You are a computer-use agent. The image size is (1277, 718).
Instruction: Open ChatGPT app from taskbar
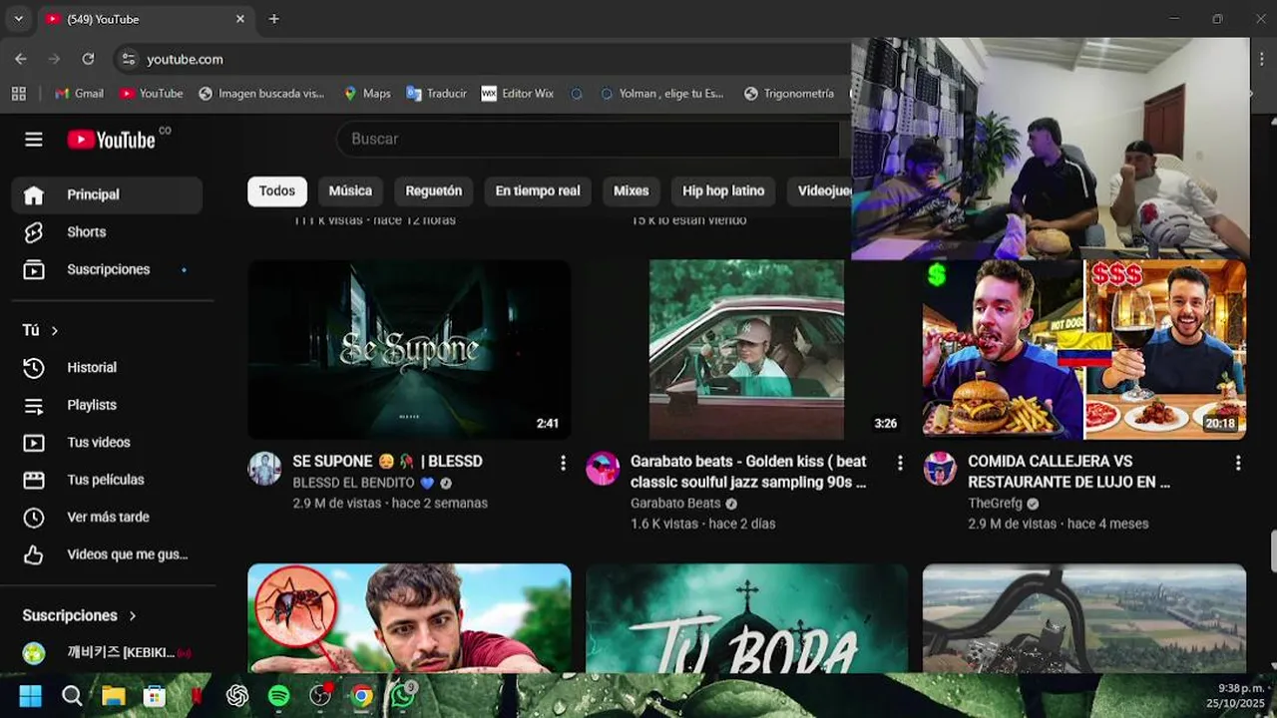pos(237,696)
